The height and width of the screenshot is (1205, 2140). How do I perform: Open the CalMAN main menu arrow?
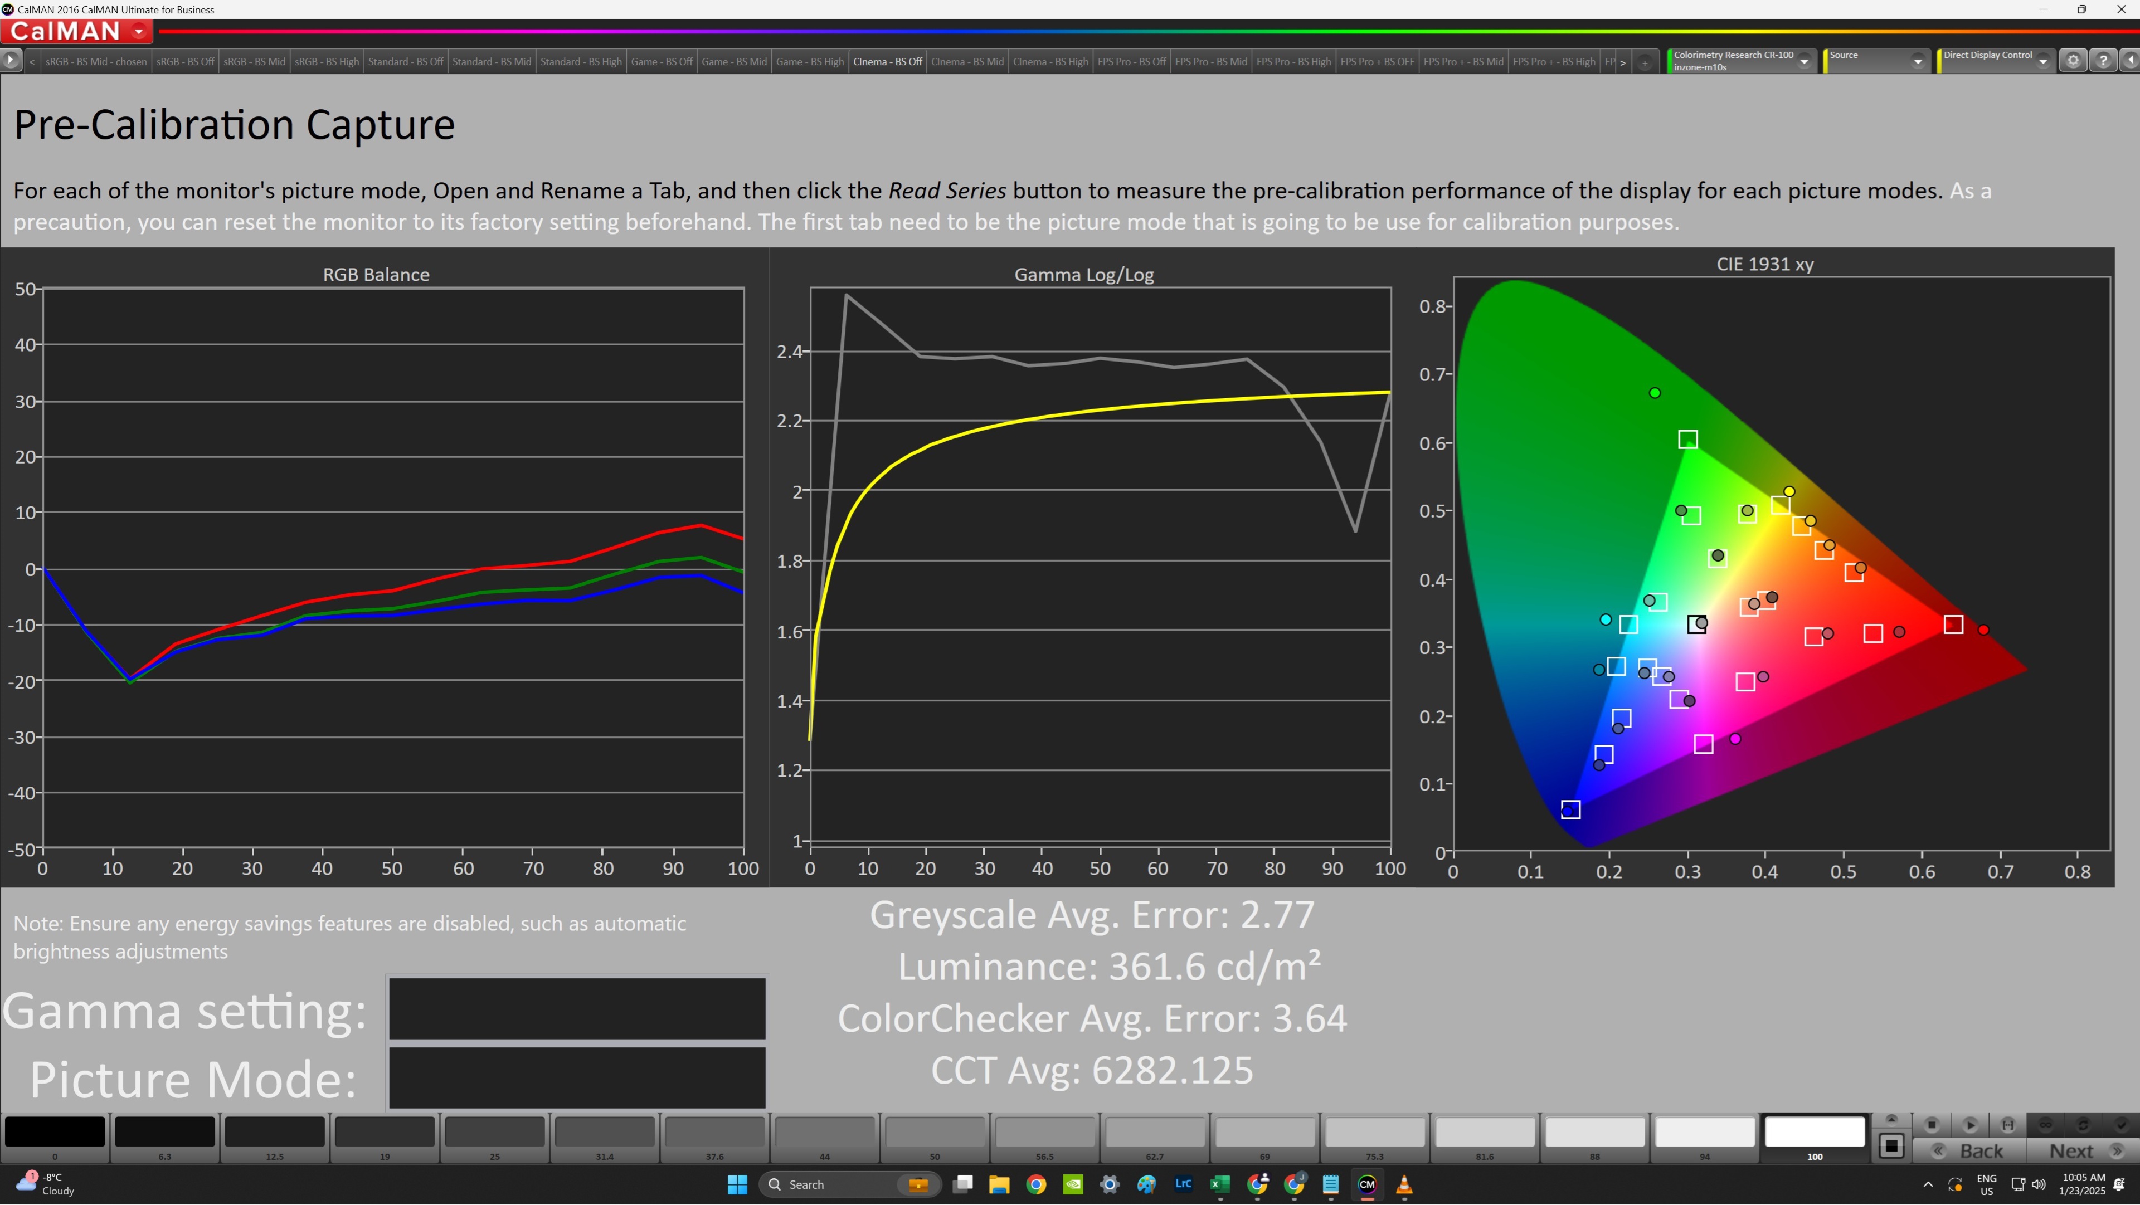(x=139, y=32)
